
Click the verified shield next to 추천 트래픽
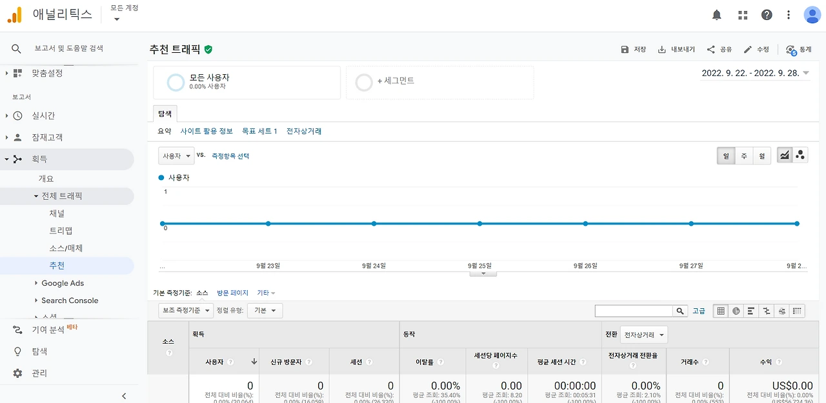click(208, 49)
